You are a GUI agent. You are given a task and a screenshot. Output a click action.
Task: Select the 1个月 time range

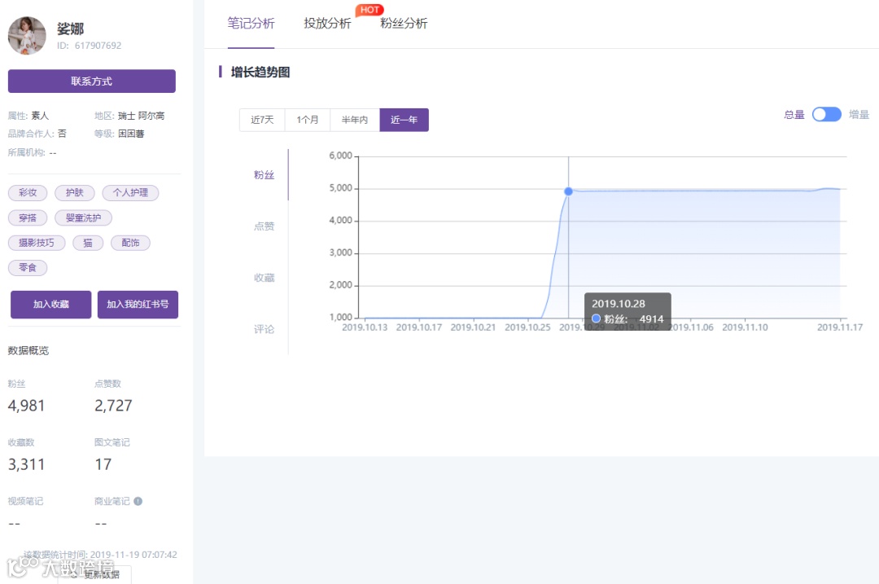(x=307, y=120)
